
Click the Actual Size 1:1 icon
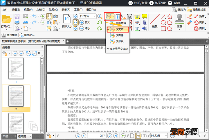(x=67, y=19)
